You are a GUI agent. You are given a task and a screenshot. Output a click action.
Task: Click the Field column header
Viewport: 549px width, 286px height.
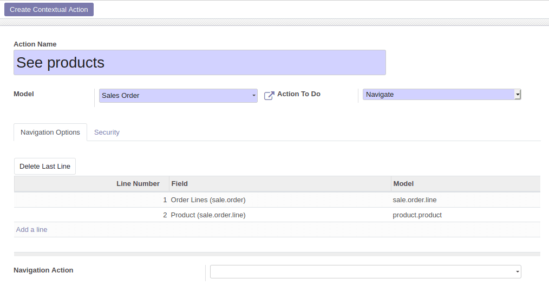pos(180,184)
